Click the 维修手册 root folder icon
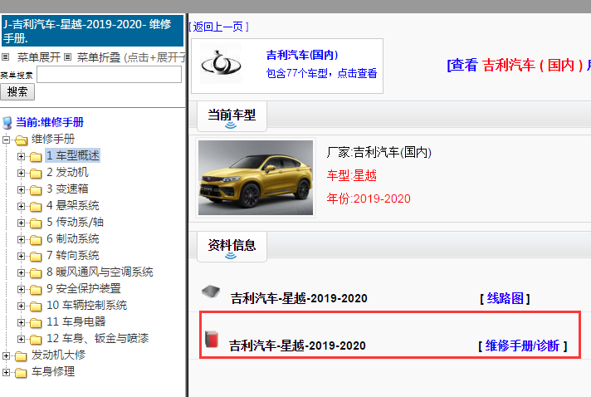Viewport: 591px width, 397px height. (22, 140)
